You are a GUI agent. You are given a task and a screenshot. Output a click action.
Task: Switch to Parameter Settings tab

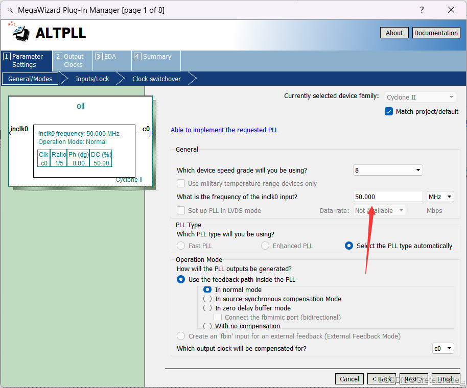click(x=26, y=60)
